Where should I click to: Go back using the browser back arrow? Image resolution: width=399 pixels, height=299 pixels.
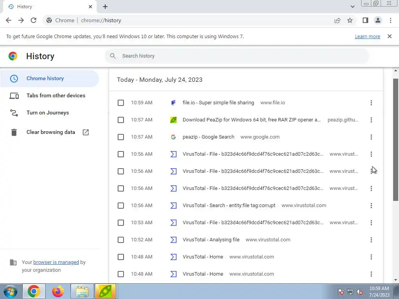pos(9,20)
